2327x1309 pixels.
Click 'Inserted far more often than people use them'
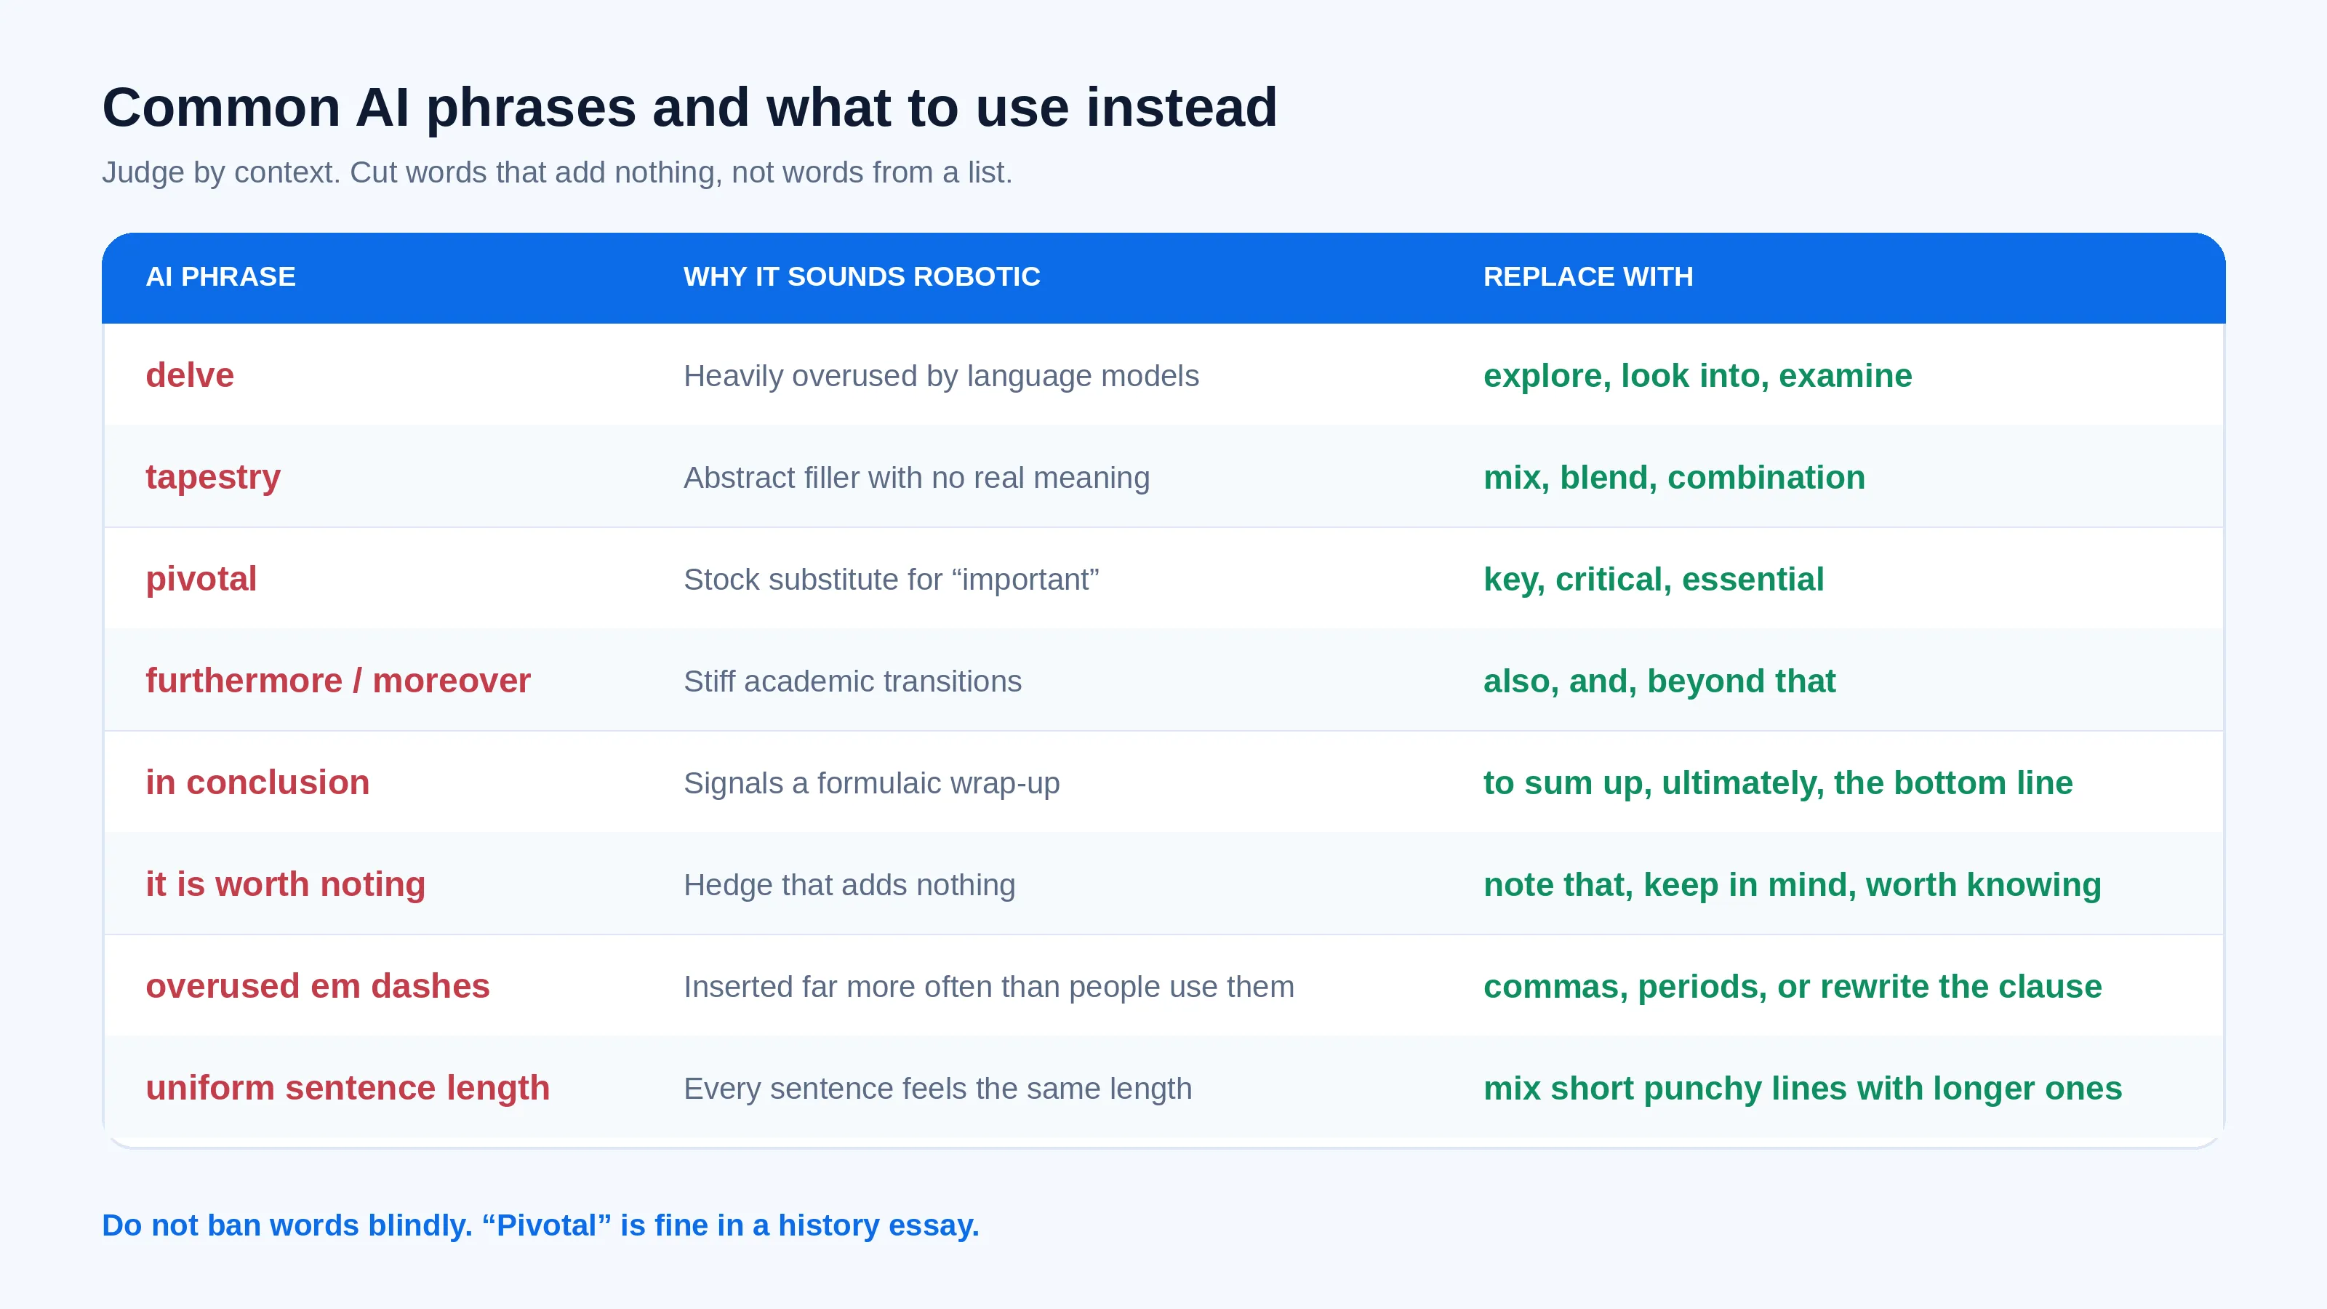pos(988,987)
